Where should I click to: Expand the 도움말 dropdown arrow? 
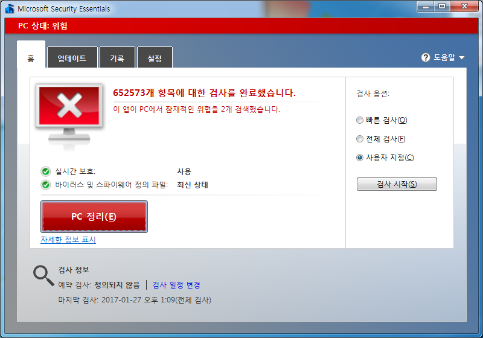(x=462, y=58)
